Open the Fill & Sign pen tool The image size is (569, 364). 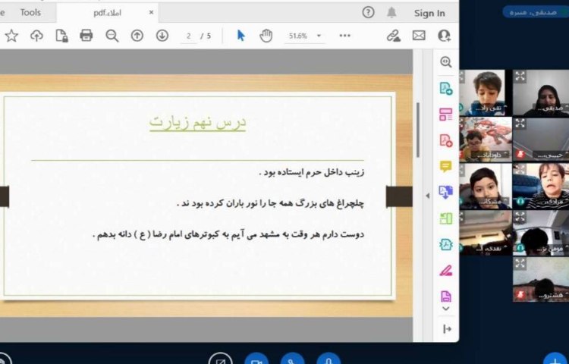pyautogui.click(x=446, y=271)
